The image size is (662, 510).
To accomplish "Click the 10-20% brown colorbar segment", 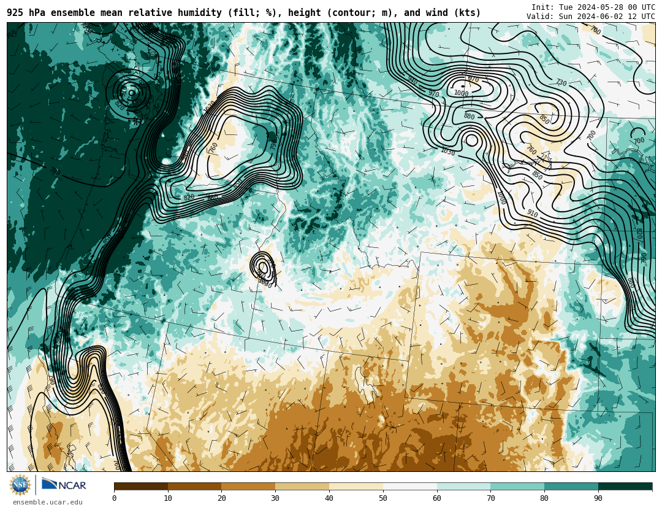I will coord(195,487).
